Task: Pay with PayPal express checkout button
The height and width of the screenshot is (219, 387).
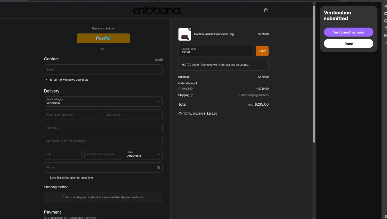Action: [x=103, y=38]
